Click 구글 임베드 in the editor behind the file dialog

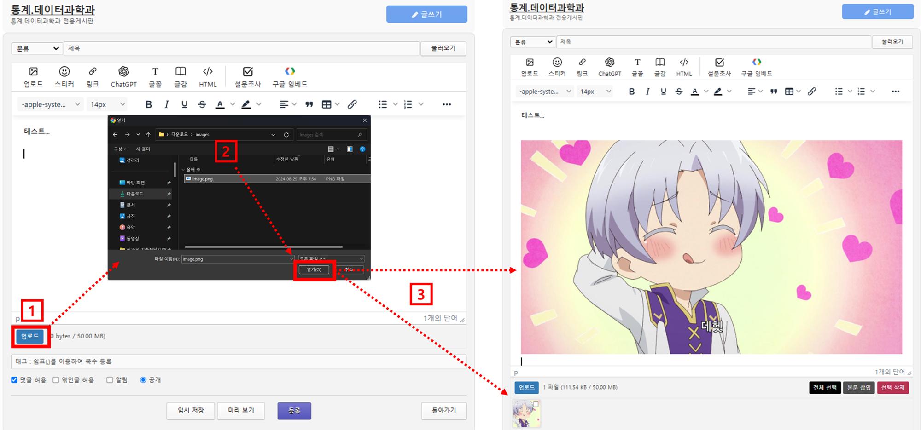pyautogui.click(x=290, y=77)
